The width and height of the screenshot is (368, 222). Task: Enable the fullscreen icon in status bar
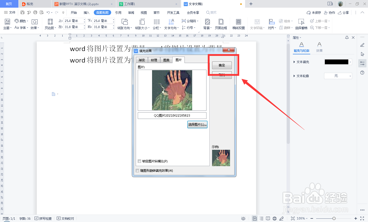(362, 218)
